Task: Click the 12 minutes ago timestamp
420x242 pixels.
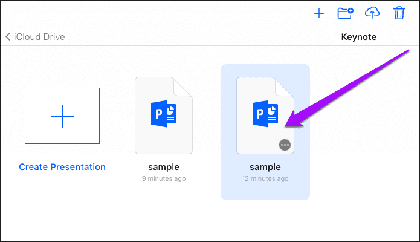Action: coord(265,178)
